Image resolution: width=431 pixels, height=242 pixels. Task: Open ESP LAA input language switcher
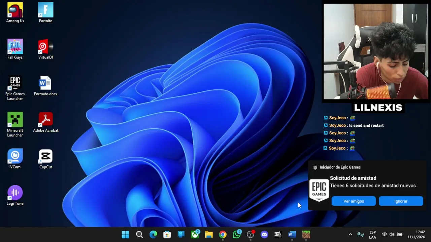372,235
